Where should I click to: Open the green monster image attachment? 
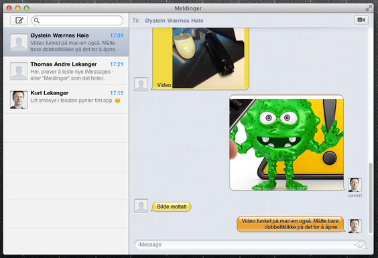pyautogui.click(x=287, y=143)
